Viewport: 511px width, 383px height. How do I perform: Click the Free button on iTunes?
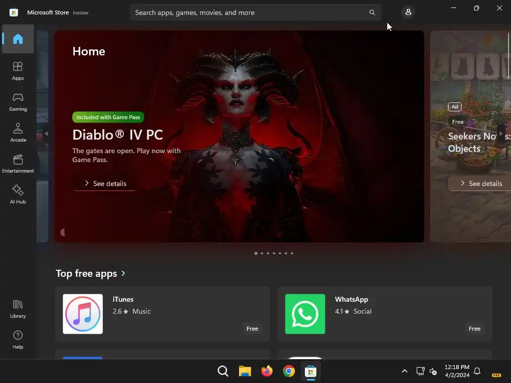point(252,329)
